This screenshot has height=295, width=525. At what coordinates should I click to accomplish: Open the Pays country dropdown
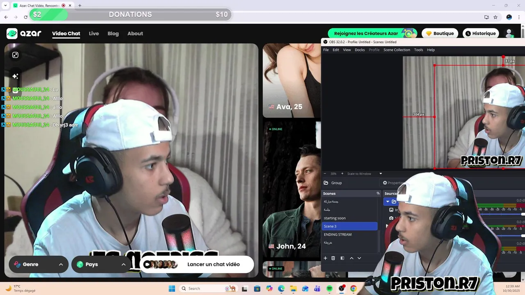[x=101, y=264]
